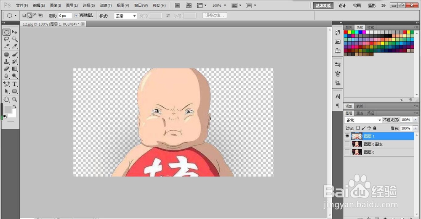The image size is (421, 219).
Task: Select the Brush tool
Action: coord(14,54)
